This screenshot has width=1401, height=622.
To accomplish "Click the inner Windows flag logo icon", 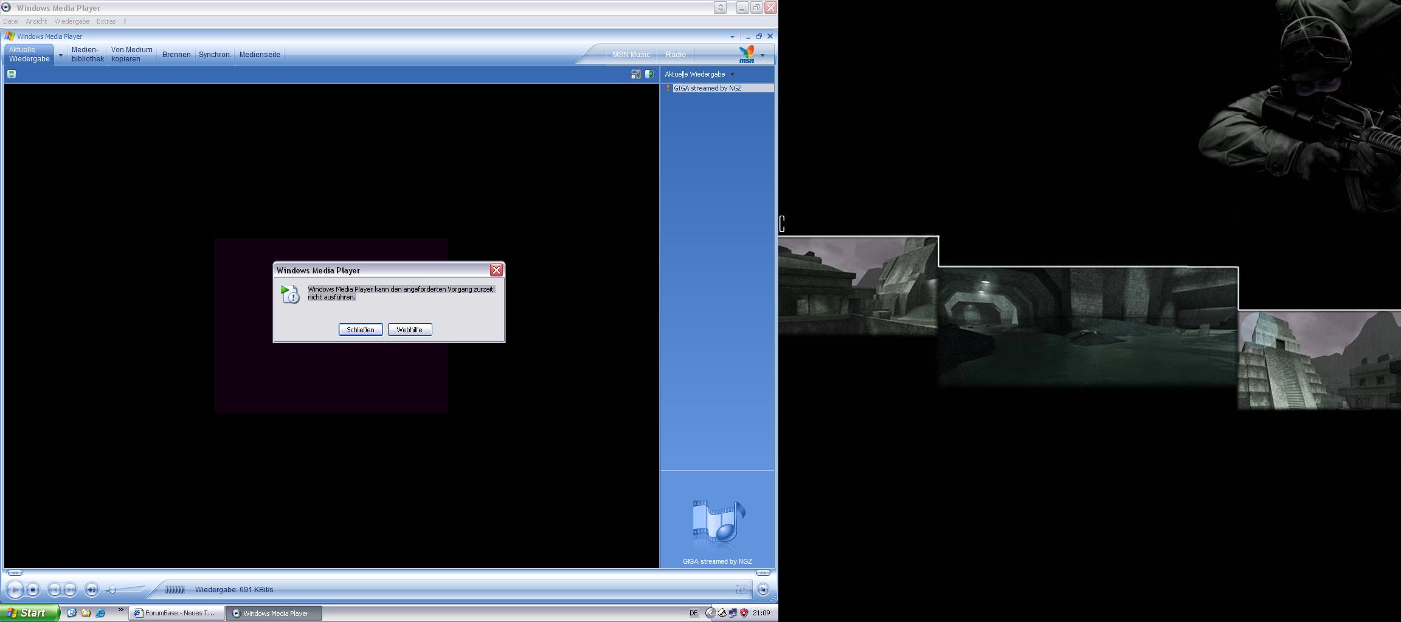I will coord(10,36).
